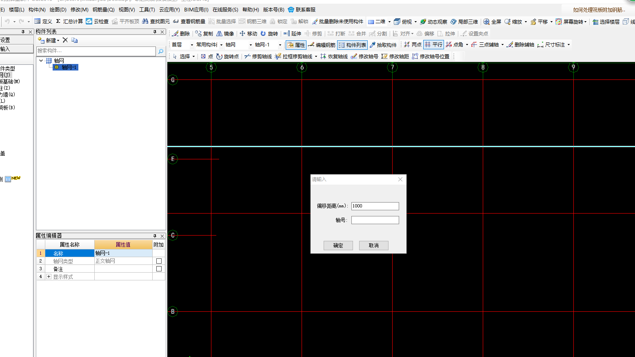Click the 偏移距离(mm) input field

pos(375,206)
